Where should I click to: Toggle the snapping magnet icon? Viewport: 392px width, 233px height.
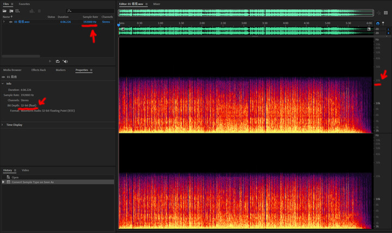pos(378,23)
